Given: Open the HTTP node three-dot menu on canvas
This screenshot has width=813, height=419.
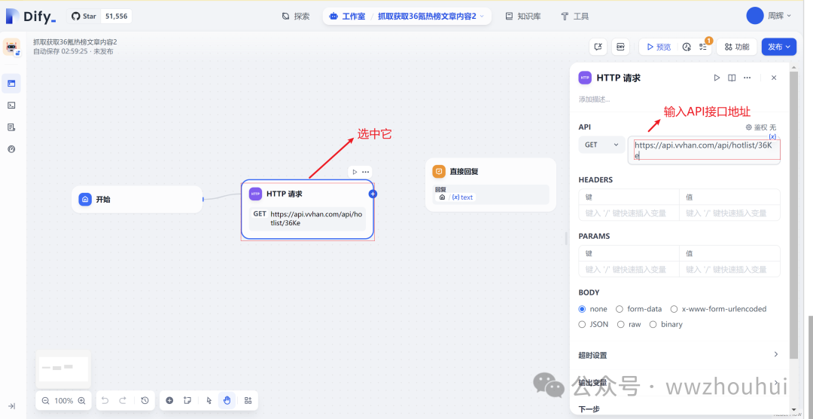Looking at the screenshot, I should [366, 172].
